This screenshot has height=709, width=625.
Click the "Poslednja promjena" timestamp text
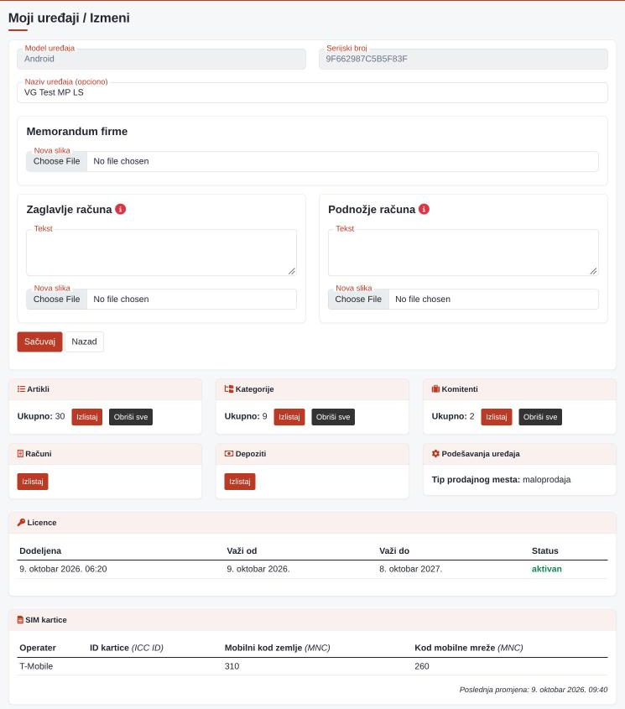[x=534, y=690]
